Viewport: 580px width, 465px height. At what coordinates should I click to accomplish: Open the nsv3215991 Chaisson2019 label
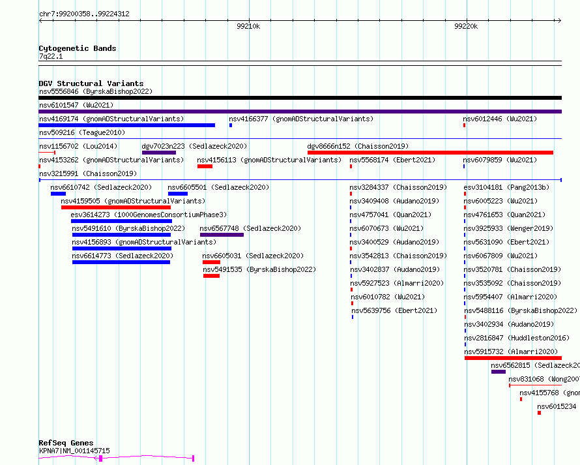point(88,173)
